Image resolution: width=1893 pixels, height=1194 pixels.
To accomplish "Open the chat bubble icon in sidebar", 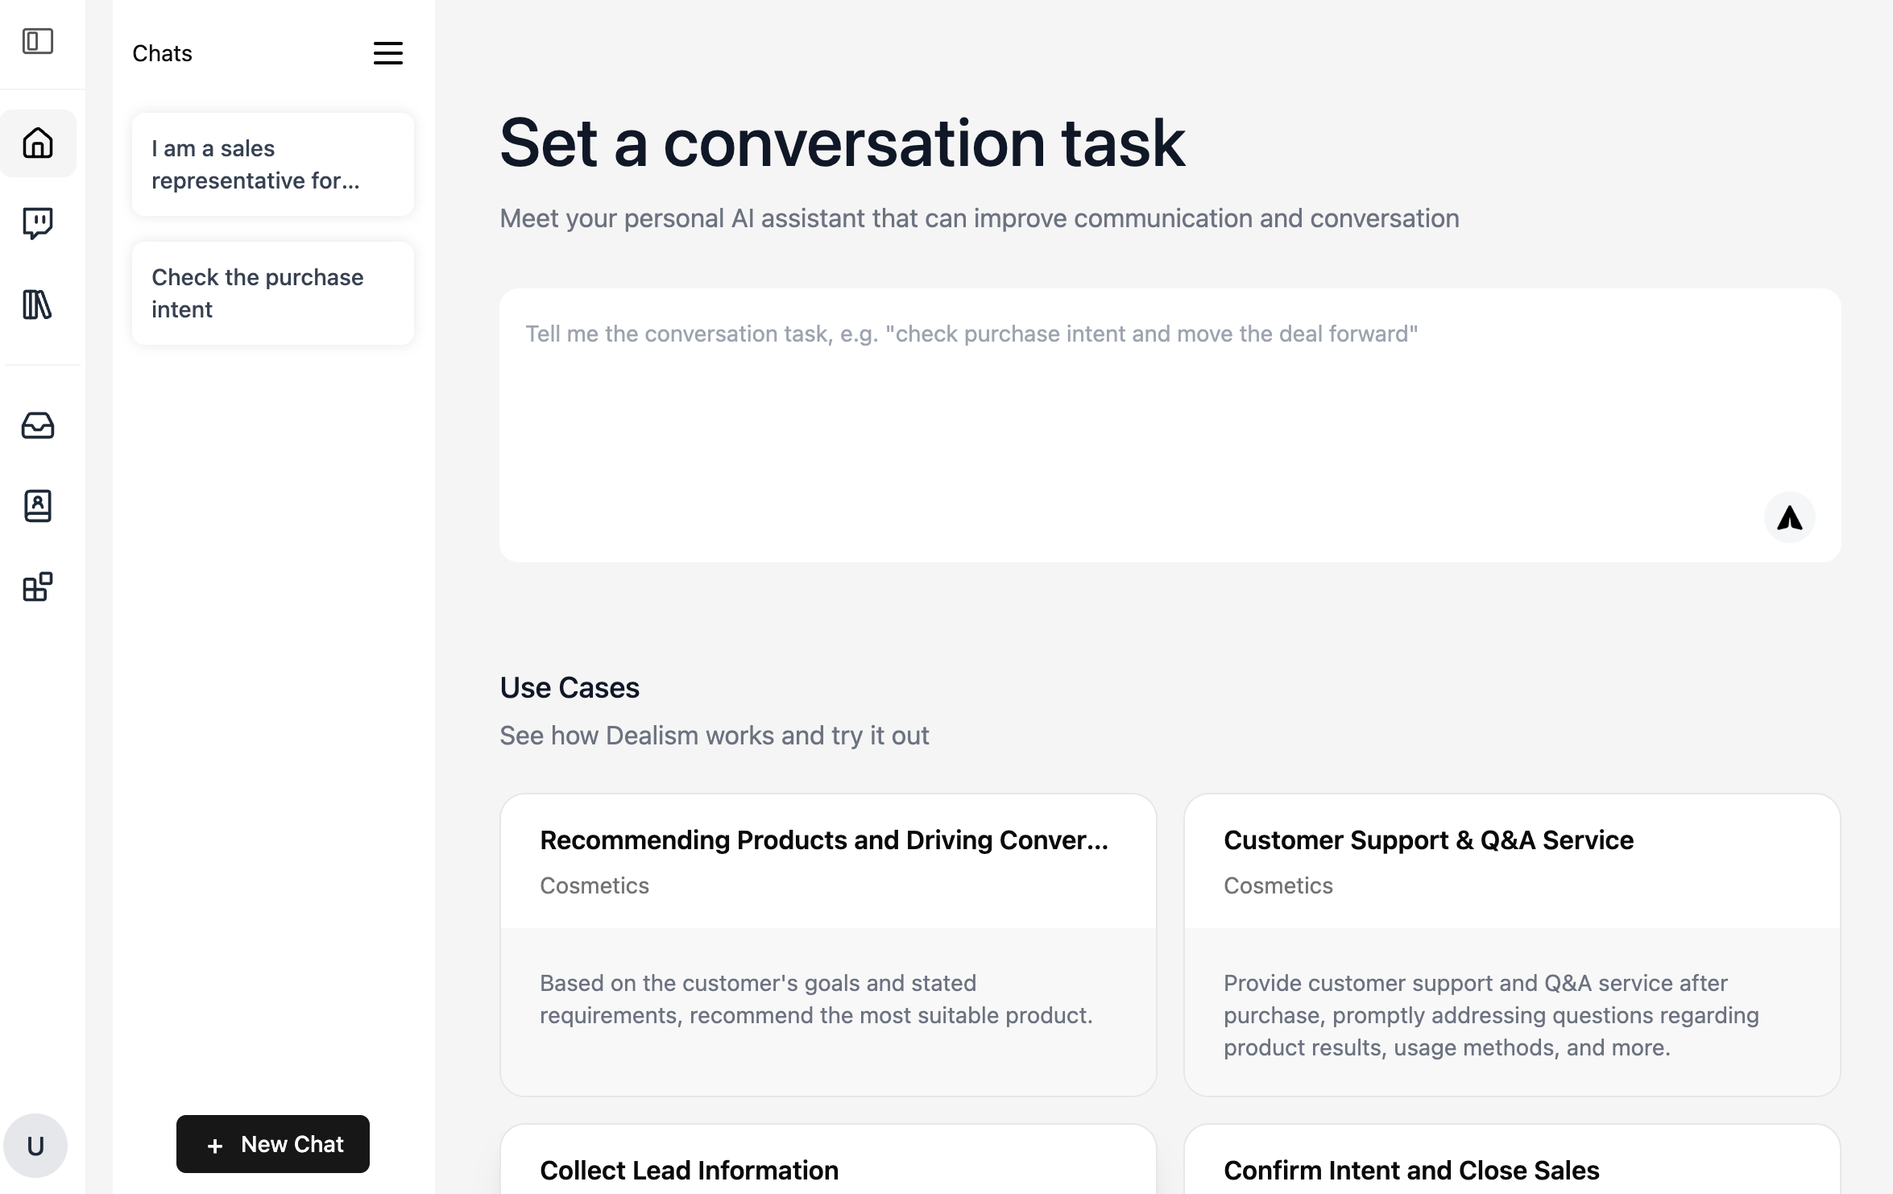I will click(x=38, y=223).
